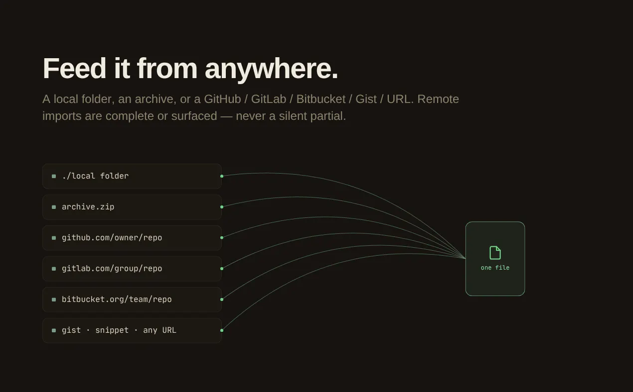The image size is (633, 392).
Task: Click the "one file" label
Action: (x=495, y=268)
